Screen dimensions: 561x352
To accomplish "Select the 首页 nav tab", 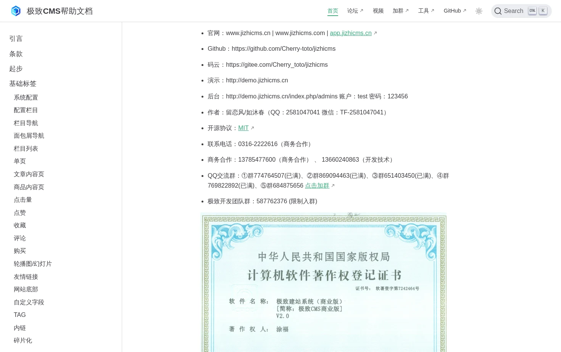I will tap(333, 11).
